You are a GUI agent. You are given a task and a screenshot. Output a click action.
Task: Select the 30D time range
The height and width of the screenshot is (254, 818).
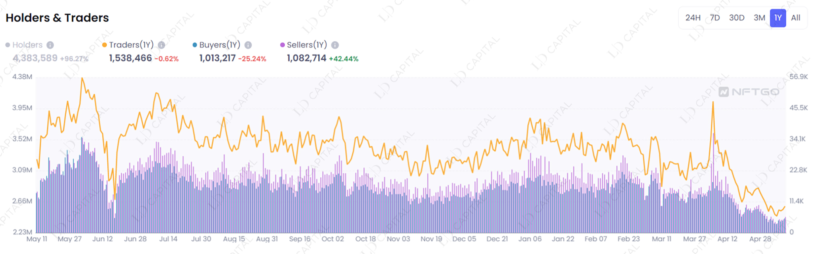[736, 18]
